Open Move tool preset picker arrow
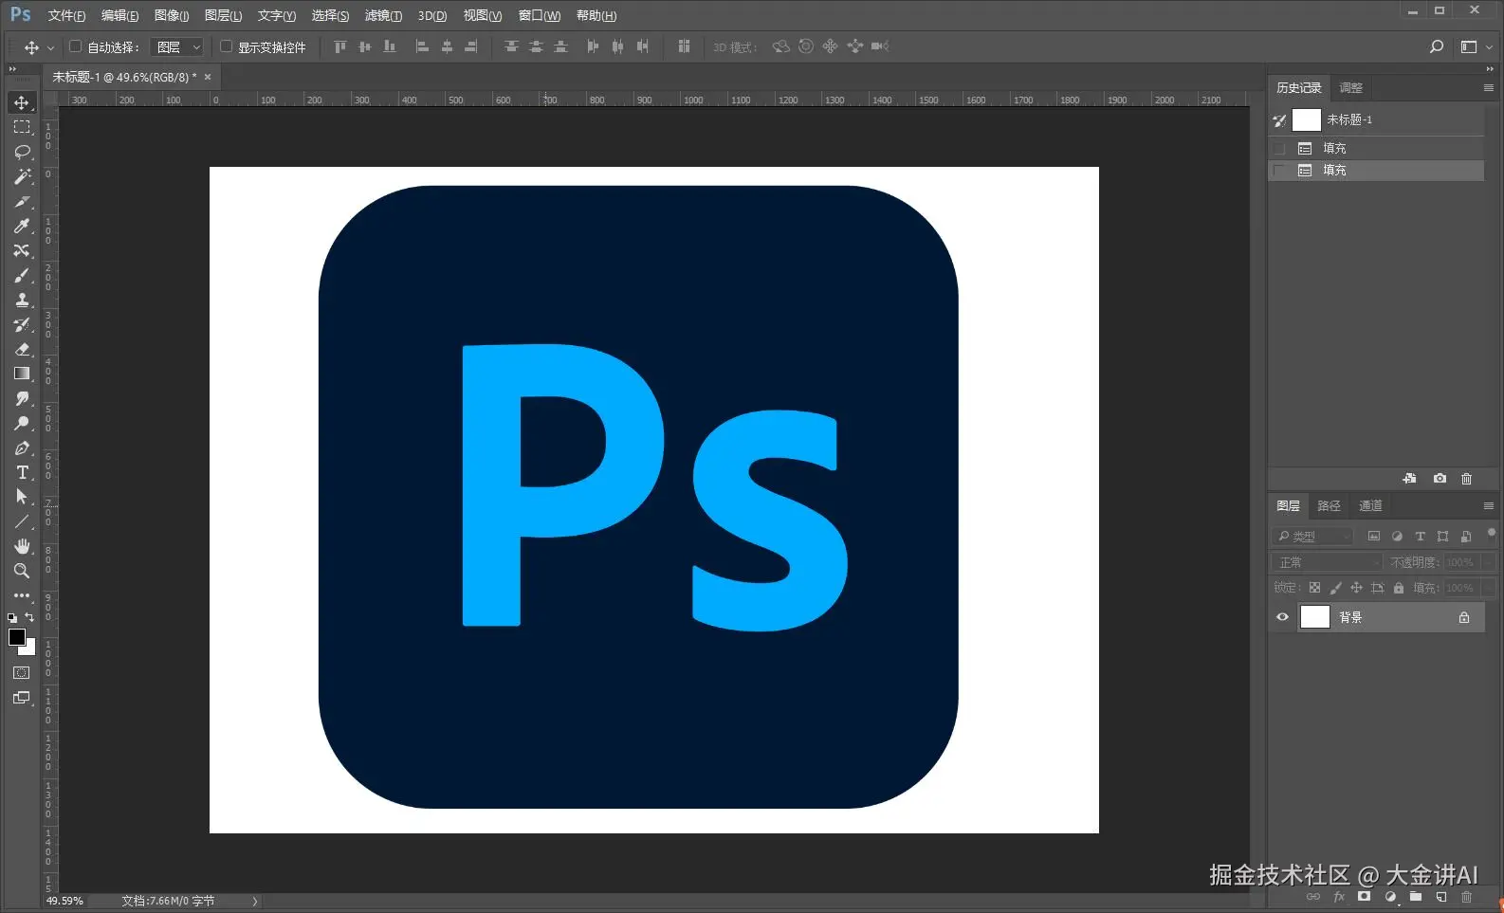The image size is (1504, 913). 50,47
